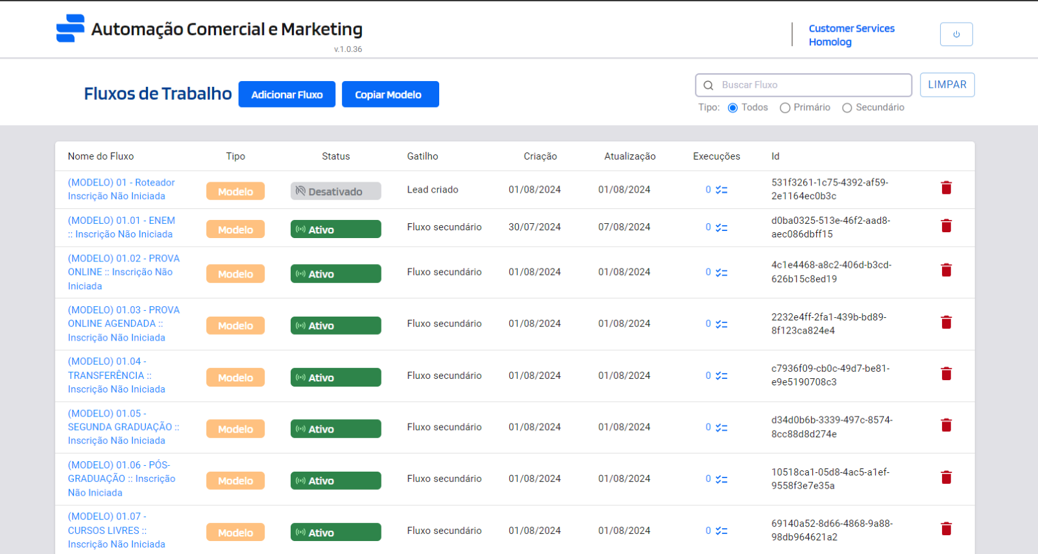Delete the 01.05 - SEGUNDA GRADUAÇÃO trash icon
1038x554 pixels.
[947, 426]
